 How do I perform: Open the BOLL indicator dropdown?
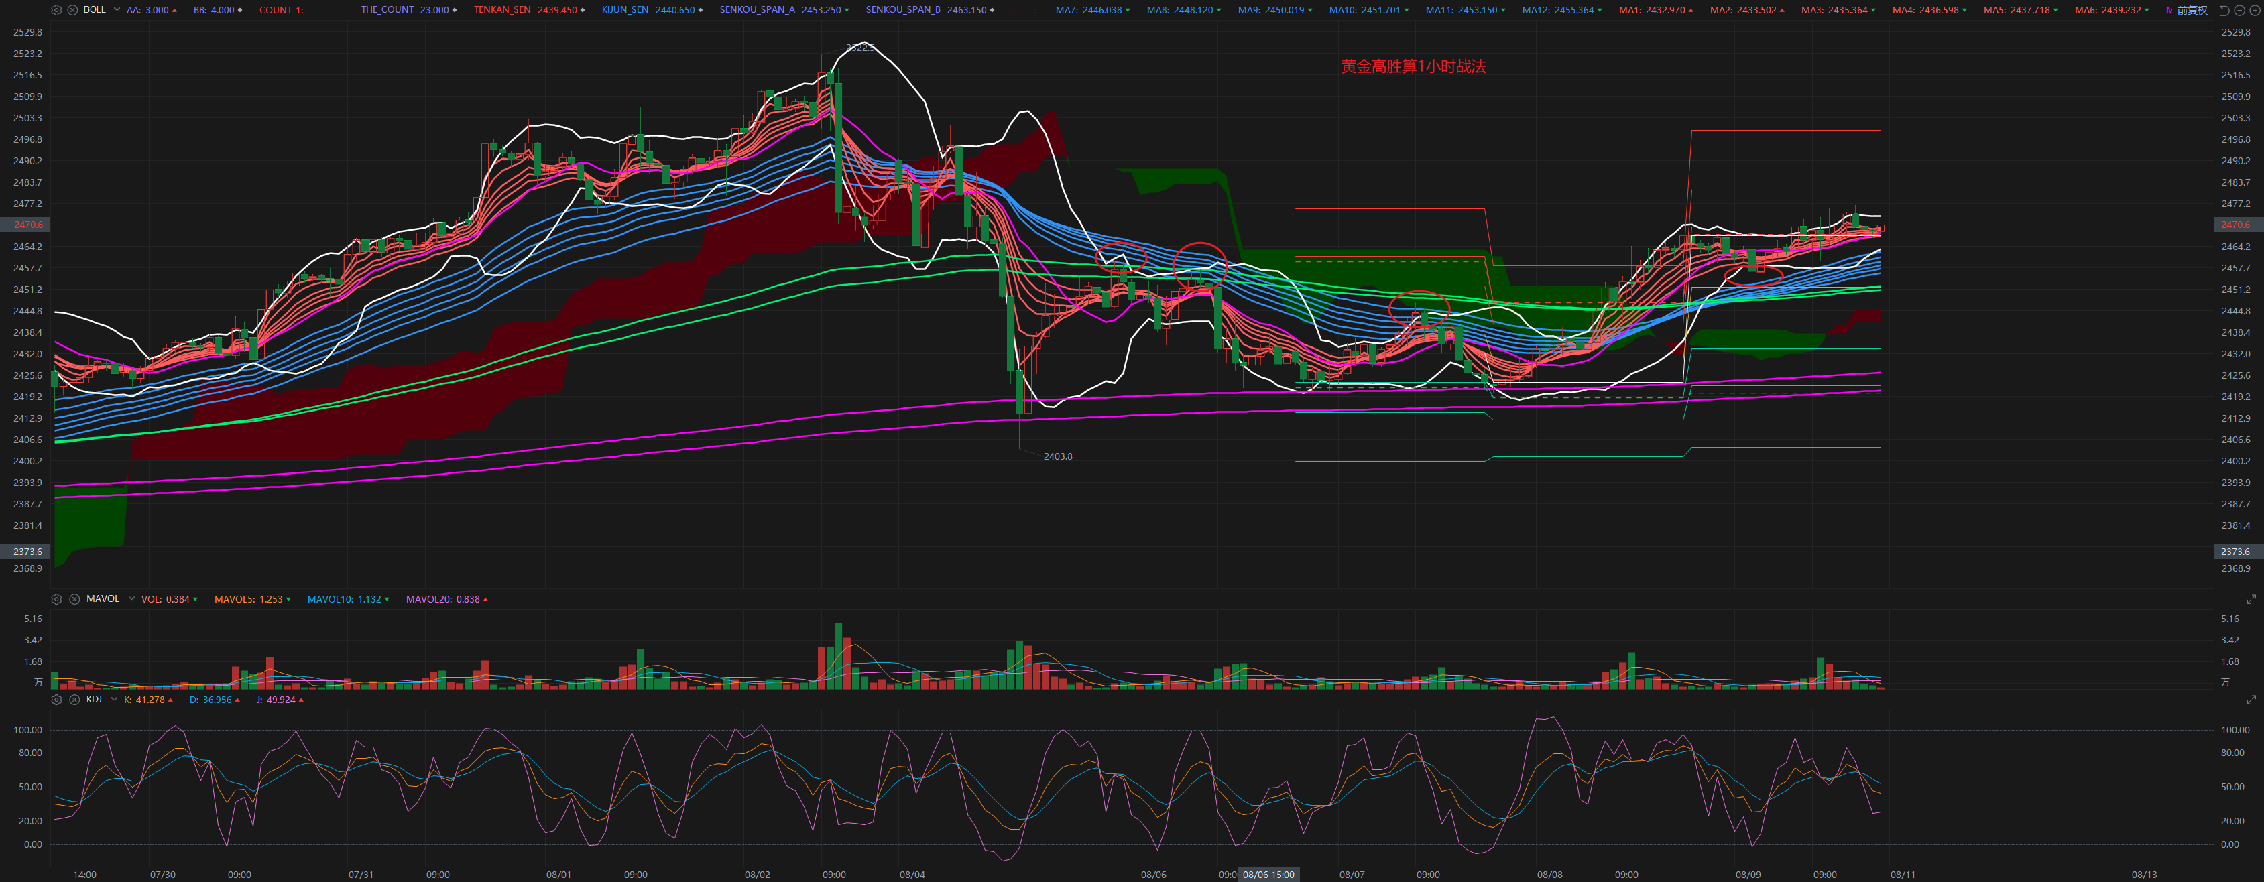117,9
